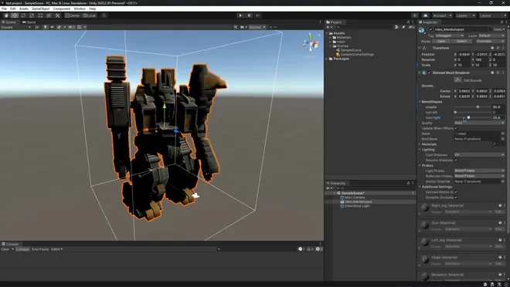Image resolution: width=510 pixels, height=287 pixels.
Task: Toggle Dynamic Occlusion checkbox
Action: tap(456, 198)
